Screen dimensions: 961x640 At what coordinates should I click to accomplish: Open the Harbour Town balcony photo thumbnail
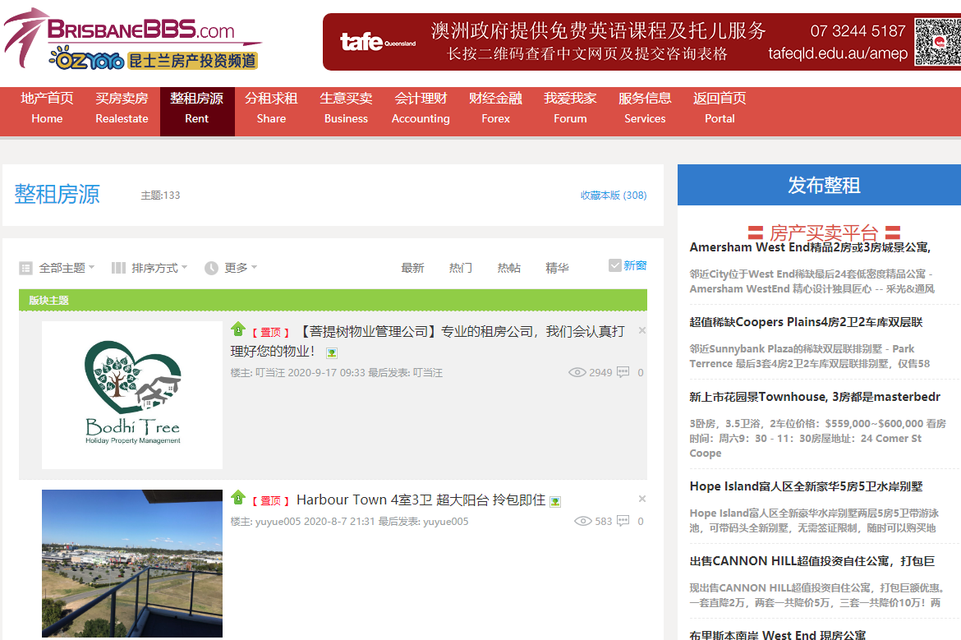[131, 564]
